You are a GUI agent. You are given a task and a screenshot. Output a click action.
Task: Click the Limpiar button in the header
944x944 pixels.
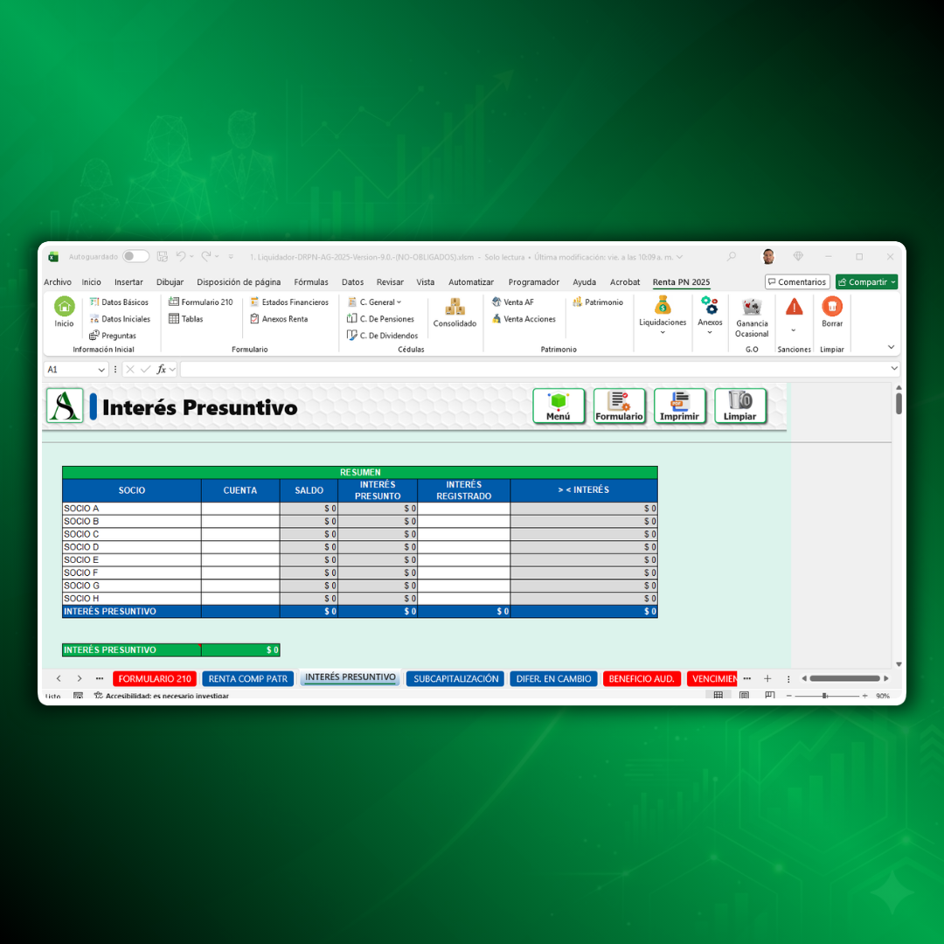click(x=740, y=406)
